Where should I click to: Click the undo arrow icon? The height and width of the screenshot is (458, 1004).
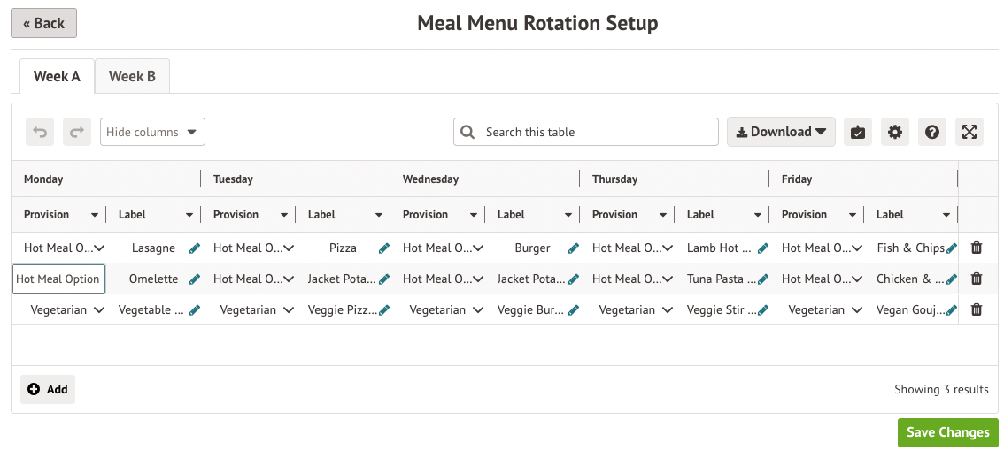40,132
